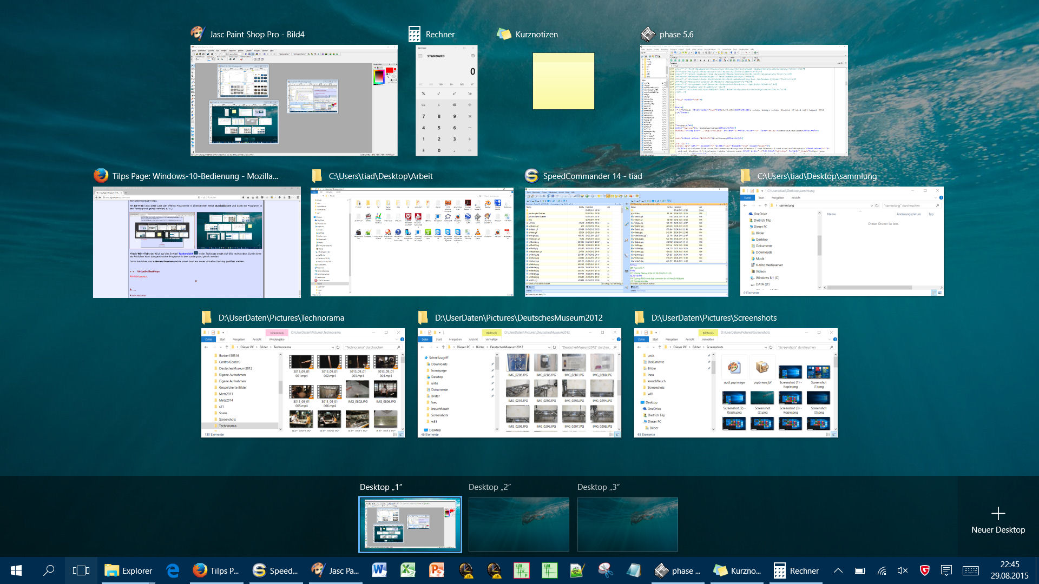
Task: Open the Windows Start menu
Action: click(x=16, y=570)
